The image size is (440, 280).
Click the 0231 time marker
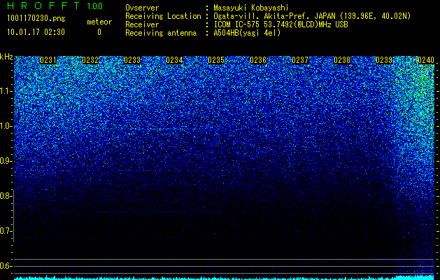pyautogui.click(x=48, y=60)
